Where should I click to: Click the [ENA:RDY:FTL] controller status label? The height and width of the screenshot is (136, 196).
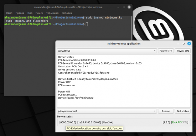(x=180, y=122)
